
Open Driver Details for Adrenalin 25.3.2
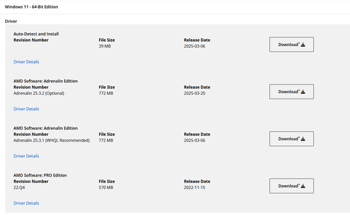pos(26,109)
